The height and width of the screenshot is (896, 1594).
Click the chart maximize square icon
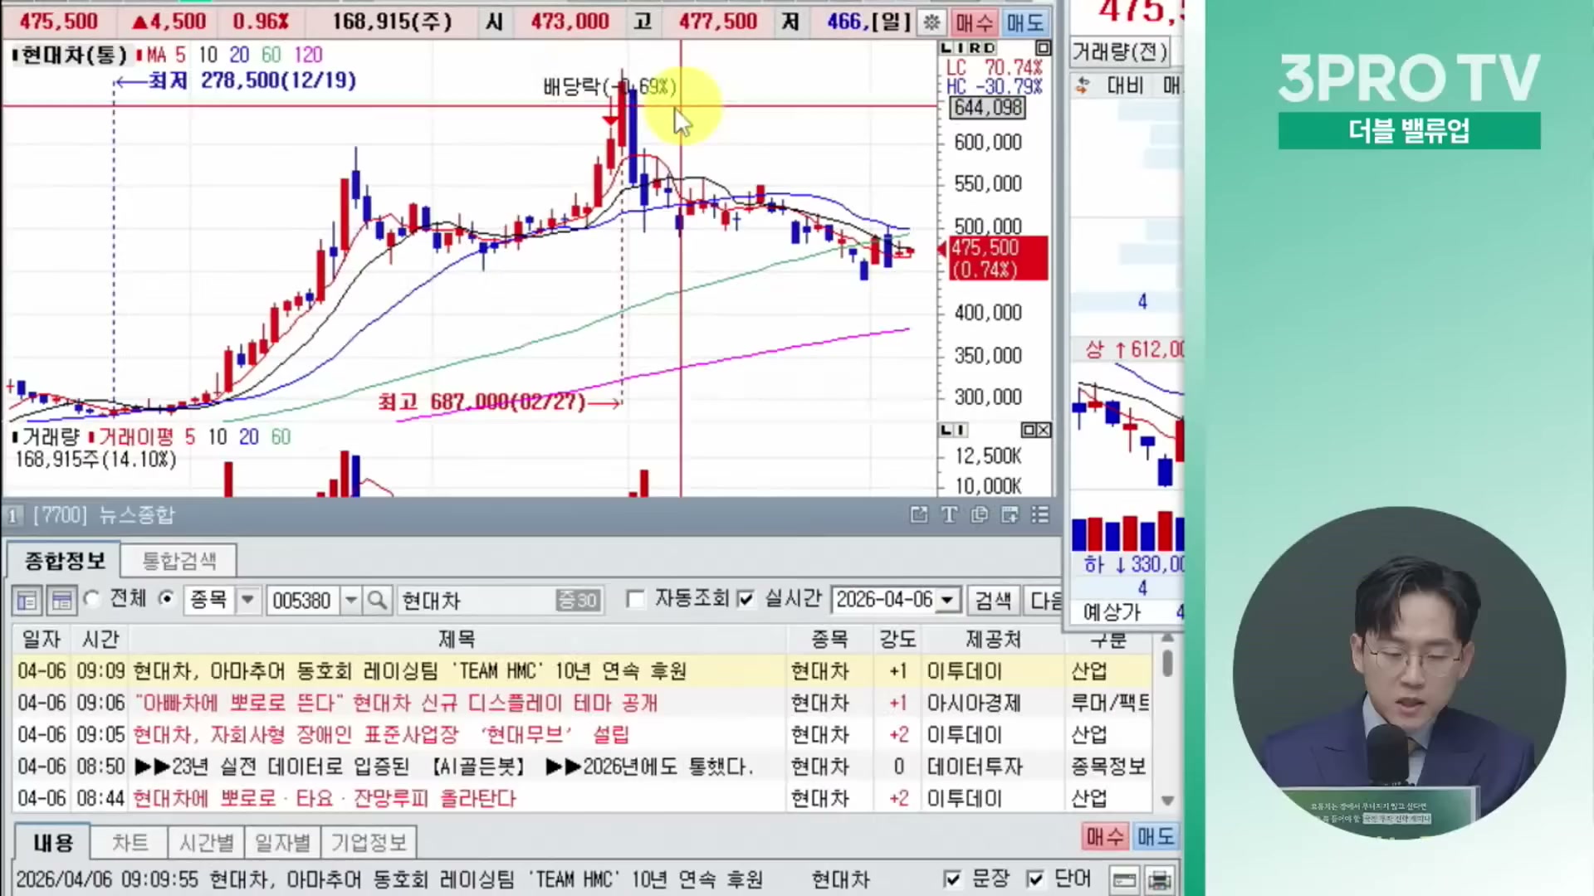click(1044, 48)
